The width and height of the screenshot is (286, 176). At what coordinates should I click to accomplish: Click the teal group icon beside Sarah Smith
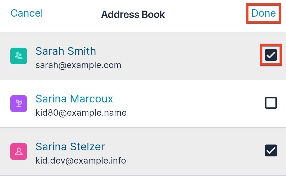[19, 56]
